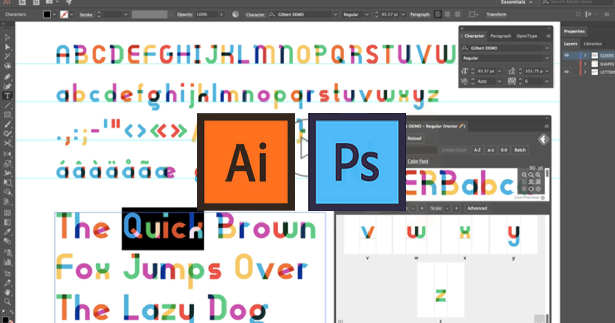The width and height of the screenshot is (615, 323).
Task: Select the Pen tool
Action: coord(8,76)
